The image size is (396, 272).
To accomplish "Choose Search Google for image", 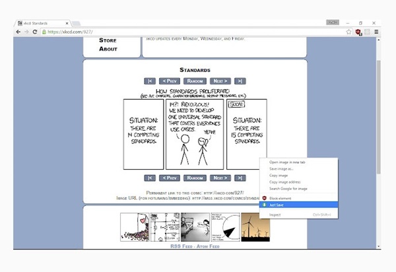I will click(x=298, y=188).
